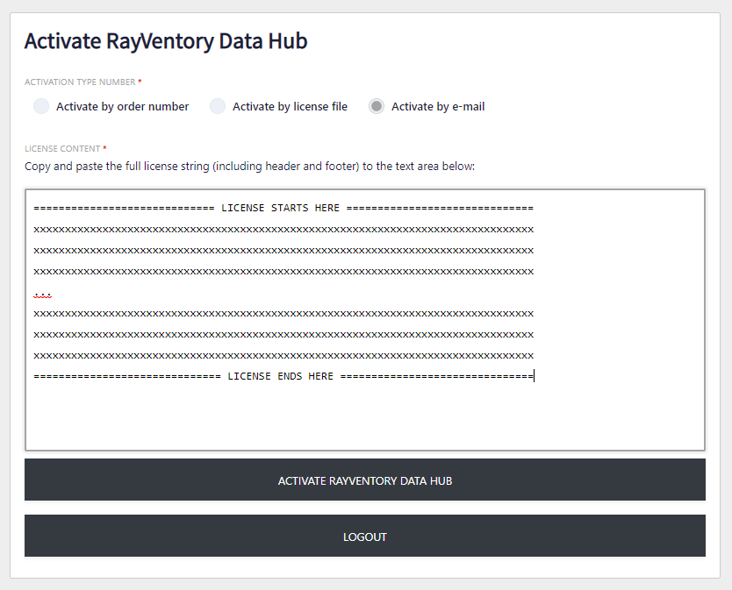Click the first line of x characters
This screenshot has height=590, width=732.
[281, 229]
